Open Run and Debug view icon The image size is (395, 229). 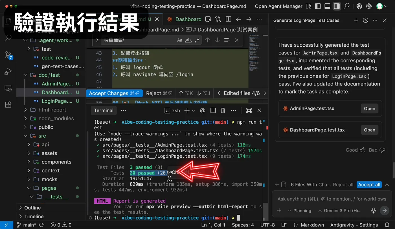pyautogui.click(x=8, y=71)
